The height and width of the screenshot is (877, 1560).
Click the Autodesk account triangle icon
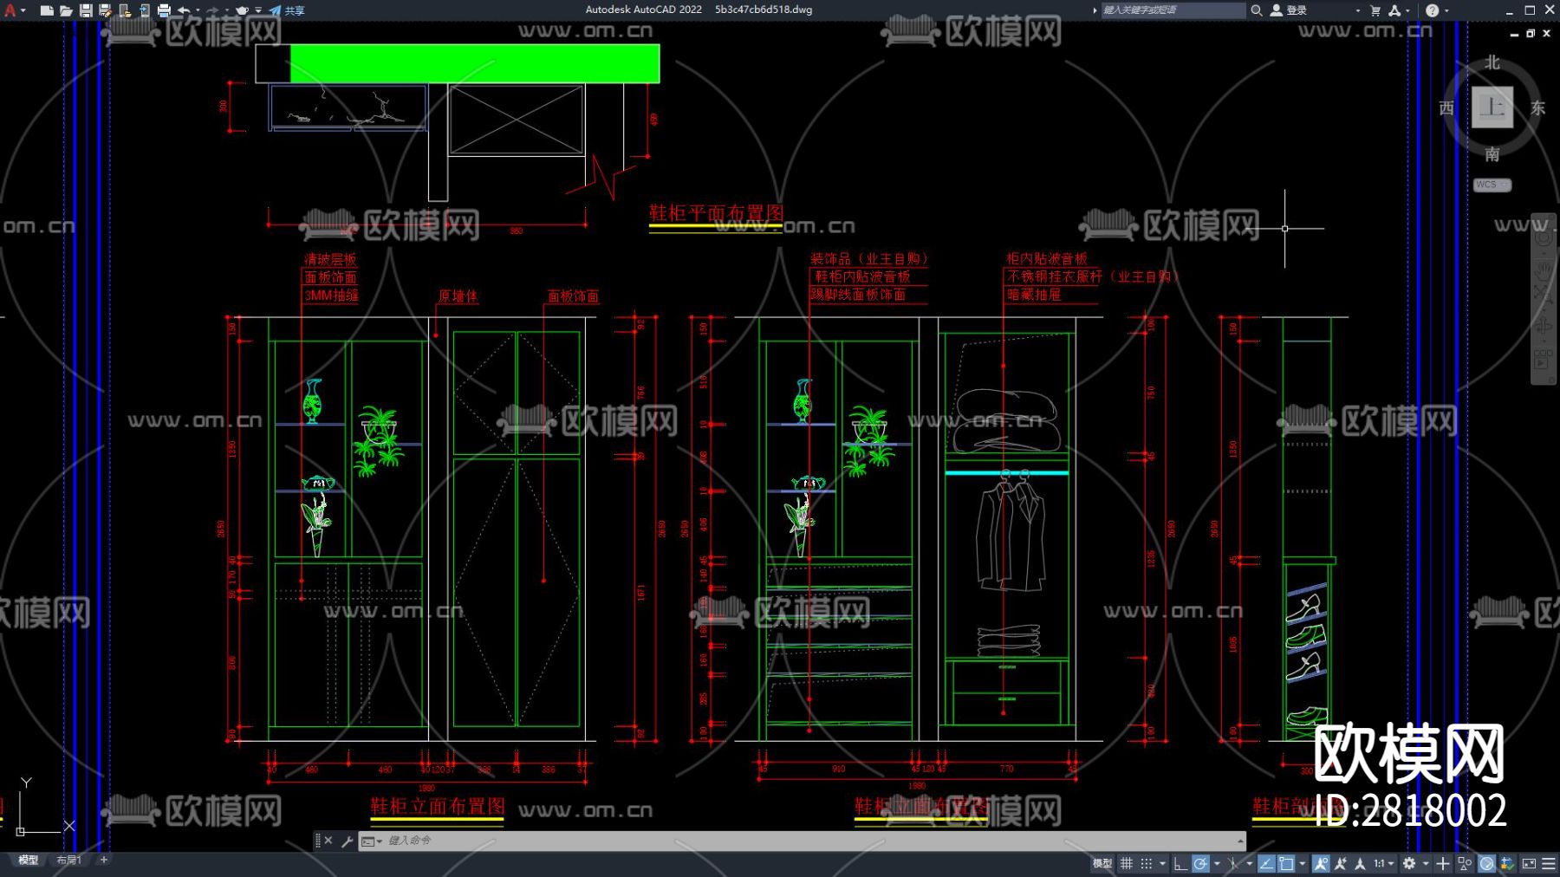click(1394, 10)
